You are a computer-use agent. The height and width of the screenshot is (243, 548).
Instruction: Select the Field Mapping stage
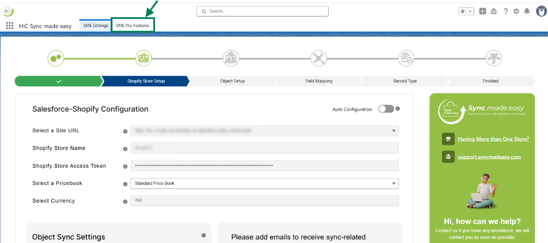click(319, 81)
